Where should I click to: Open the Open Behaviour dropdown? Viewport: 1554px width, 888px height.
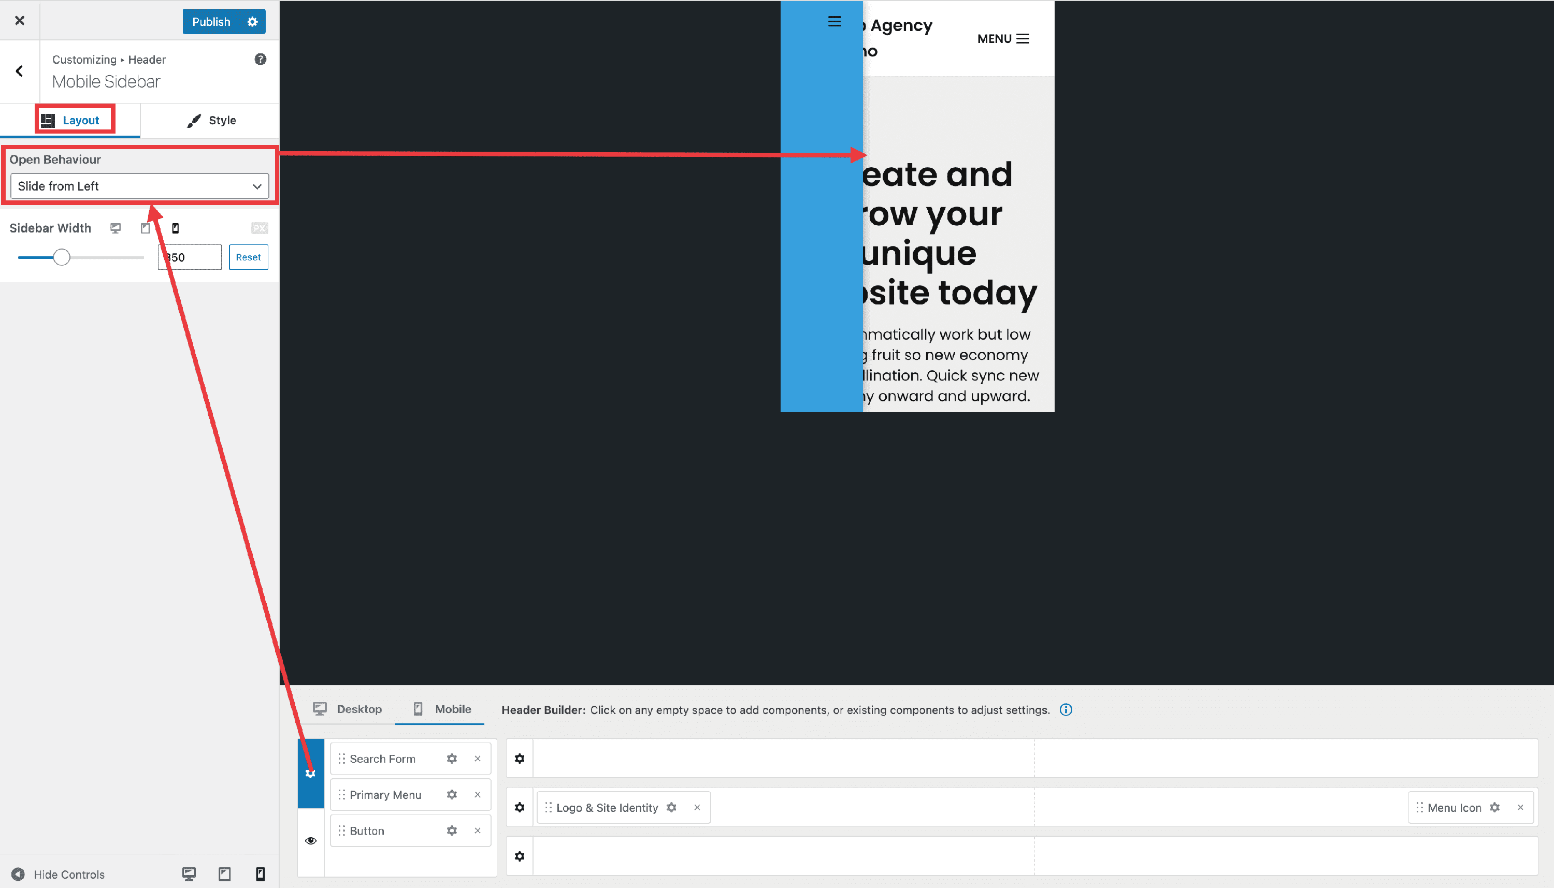(139, 186)
